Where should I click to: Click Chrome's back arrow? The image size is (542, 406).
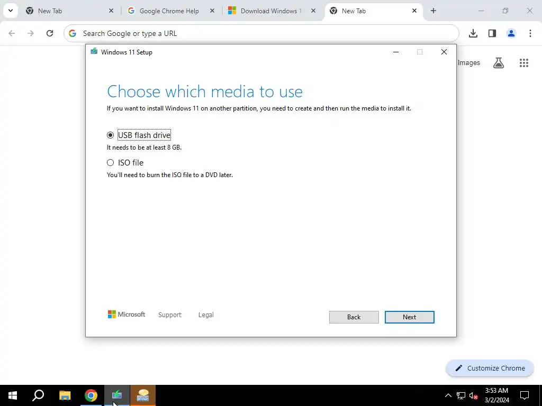(x=12, y=33)
